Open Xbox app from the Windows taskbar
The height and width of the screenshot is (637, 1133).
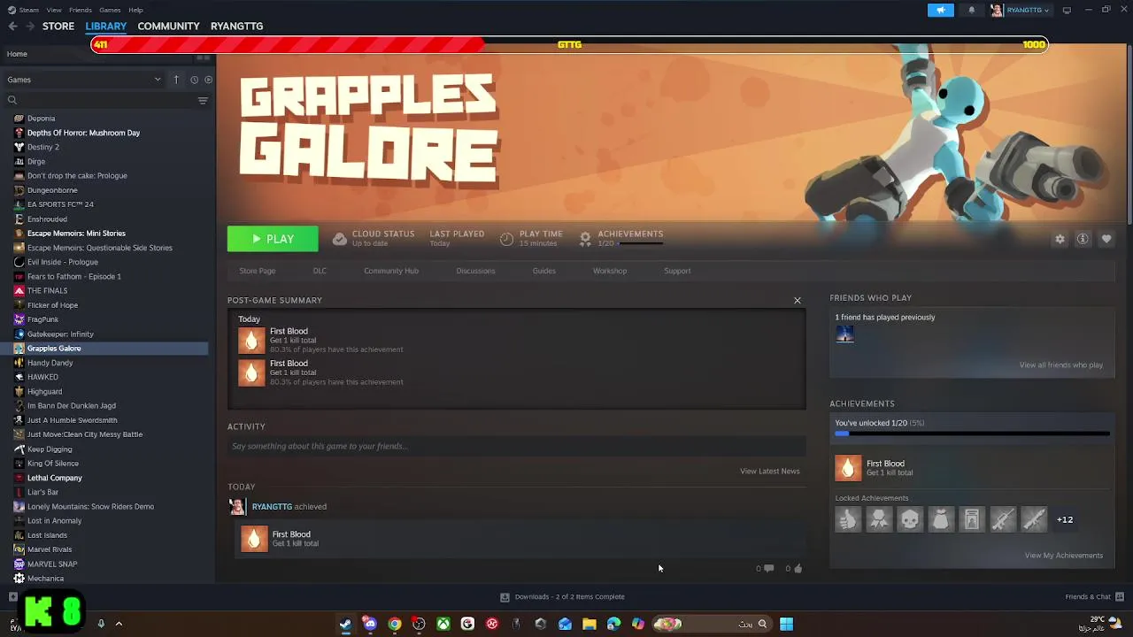[x=443, y=624]
